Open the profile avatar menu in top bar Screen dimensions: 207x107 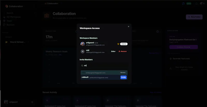[202, 4]
